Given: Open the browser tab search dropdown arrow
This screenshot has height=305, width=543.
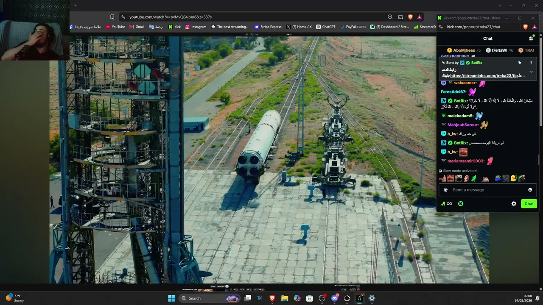Looking at the screenshot, I should pos(500,6).
